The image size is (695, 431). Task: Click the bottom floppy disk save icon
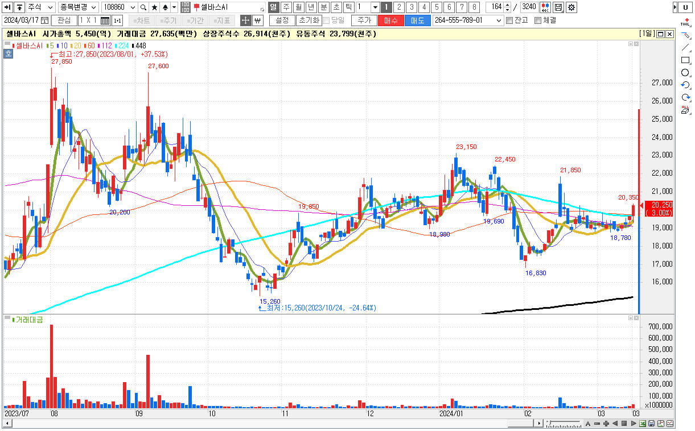coord(652,424)
